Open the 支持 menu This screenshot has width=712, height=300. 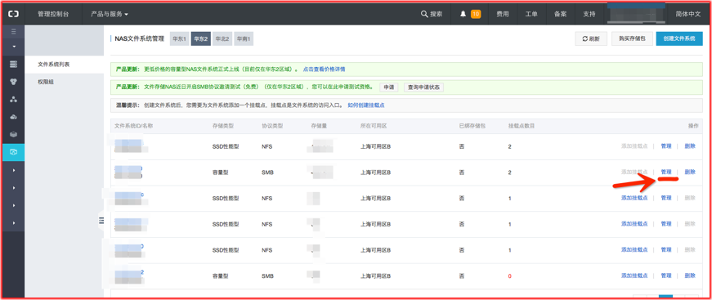coord(589,14)
